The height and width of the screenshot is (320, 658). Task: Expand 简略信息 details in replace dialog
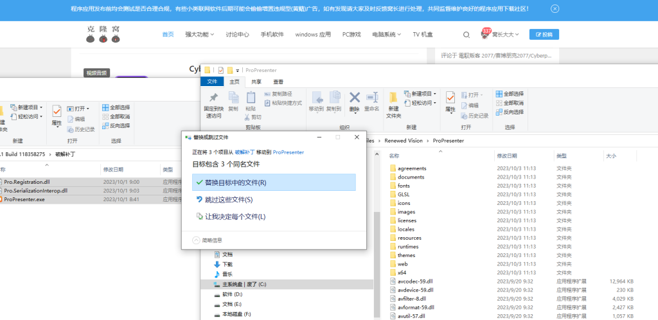[x=208, y=240]
